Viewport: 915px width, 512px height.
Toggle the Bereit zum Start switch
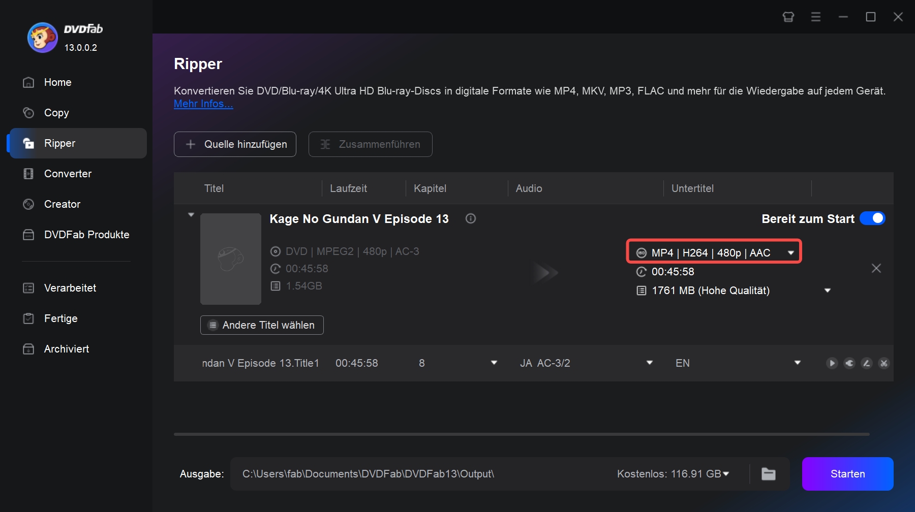pos(872,218)
